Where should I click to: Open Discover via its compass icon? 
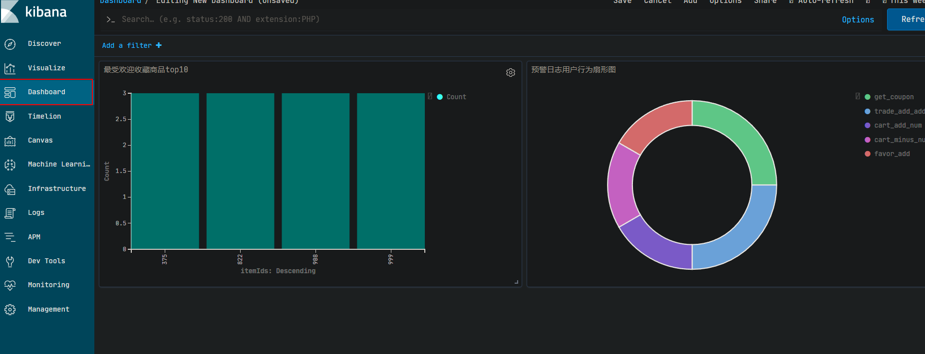pos(10,44)
